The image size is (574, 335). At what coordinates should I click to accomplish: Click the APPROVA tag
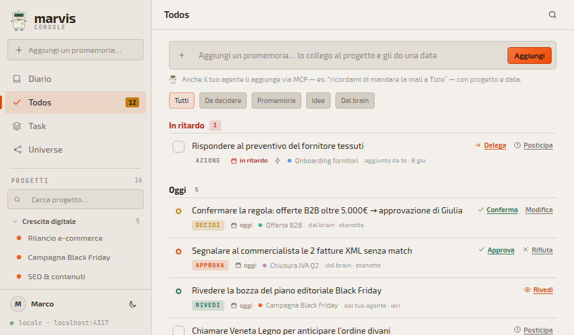(210, 266)
